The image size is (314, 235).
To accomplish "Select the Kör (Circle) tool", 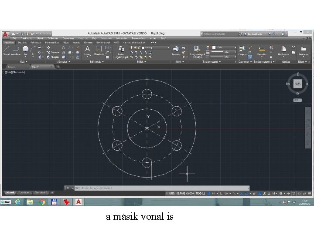I will click(25, 51).
